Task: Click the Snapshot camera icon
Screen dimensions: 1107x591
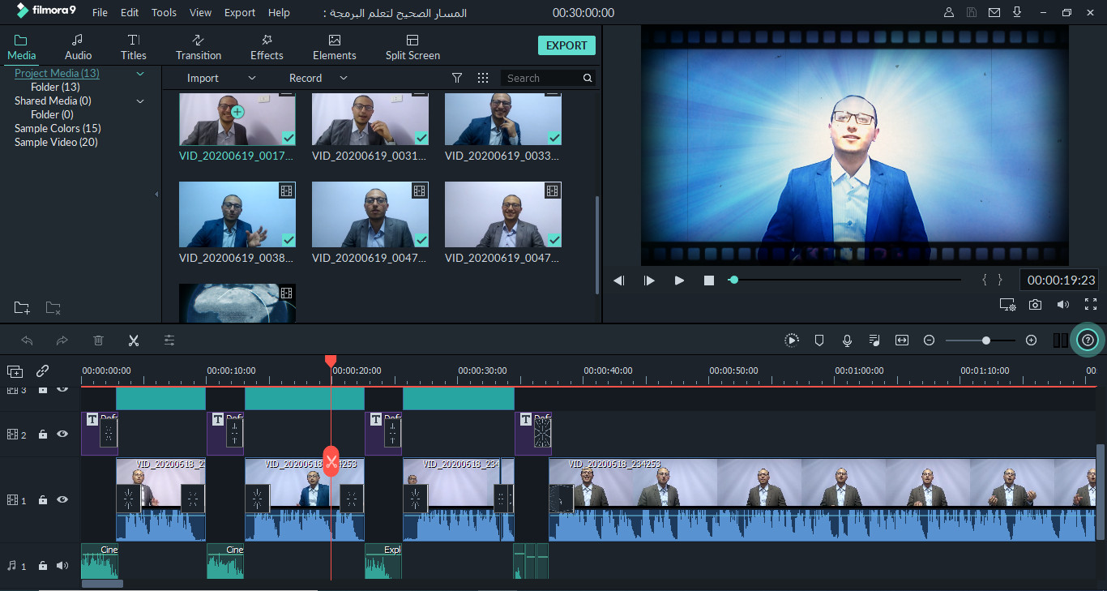Action: pos(1035,304)
